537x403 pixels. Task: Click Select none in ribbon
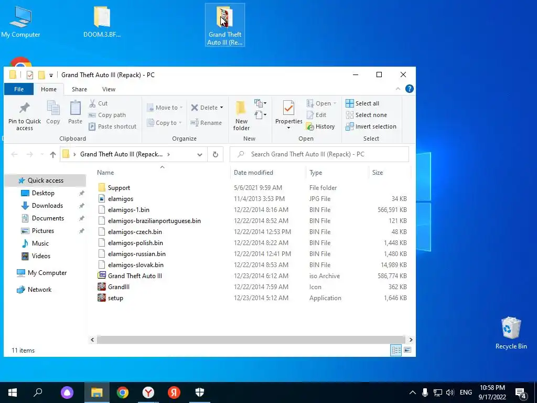click(367, 115)
